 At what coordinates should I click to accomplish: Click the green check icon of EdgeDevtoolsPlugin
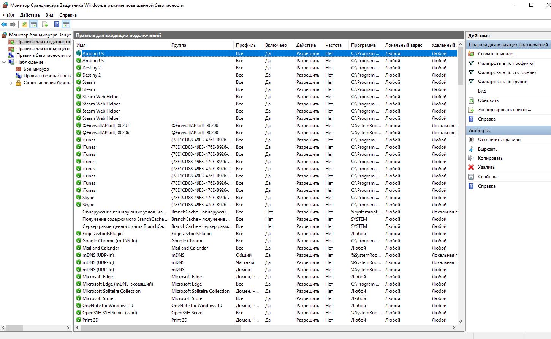(x=79, y=233)
